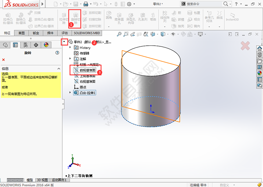Open the DimXpertManager crosshair tab
Screen dimensions: 263x187
(36, 45)
